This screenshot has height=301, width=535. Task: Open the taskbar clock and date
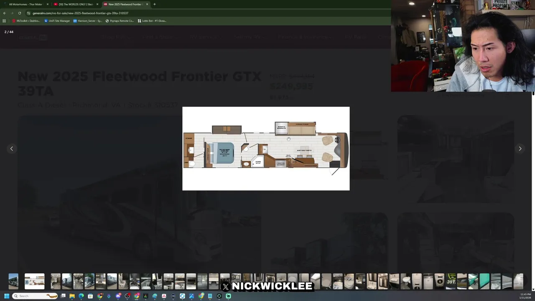click(525, 296)
